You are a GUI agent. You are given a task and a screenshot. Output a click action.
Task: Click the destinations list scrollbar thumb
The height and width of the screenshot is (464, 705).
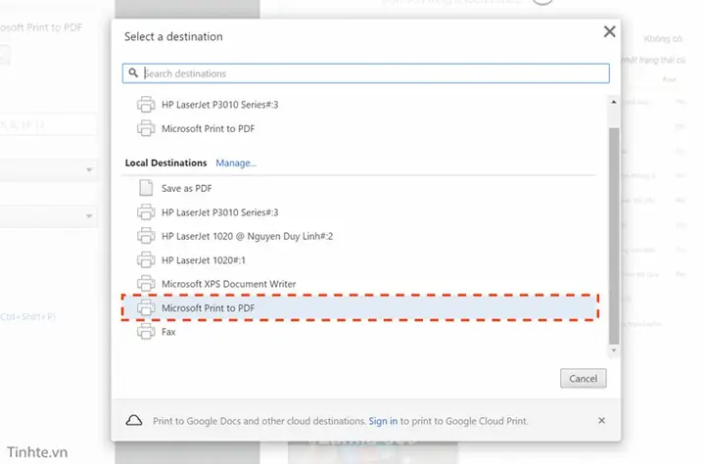pyautogui.click(x=614, y=235)
